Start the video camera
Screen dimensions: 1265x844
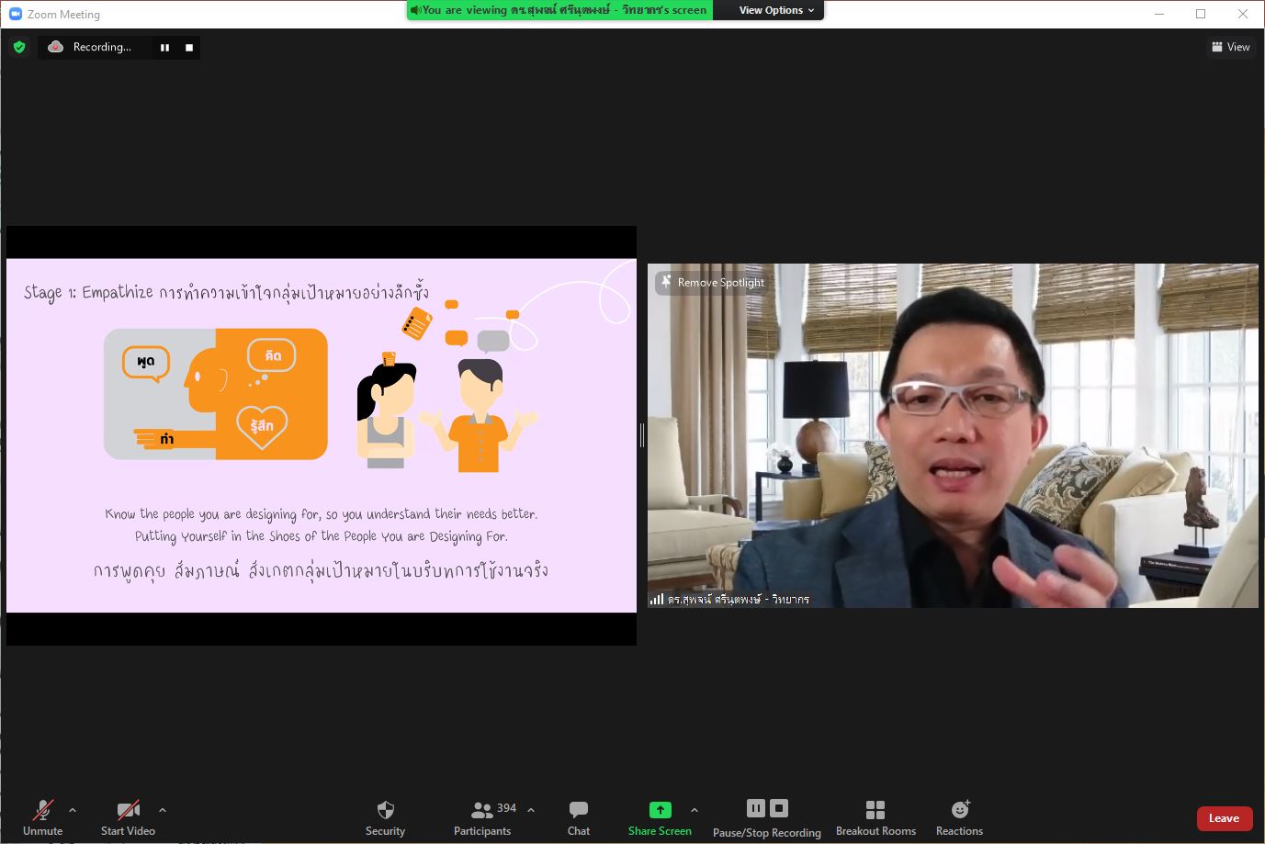pos(128,817)
